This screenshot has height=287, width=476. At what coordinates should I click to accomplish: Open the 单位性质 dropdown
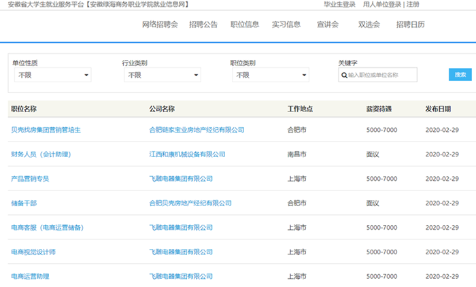coord(52,75)
